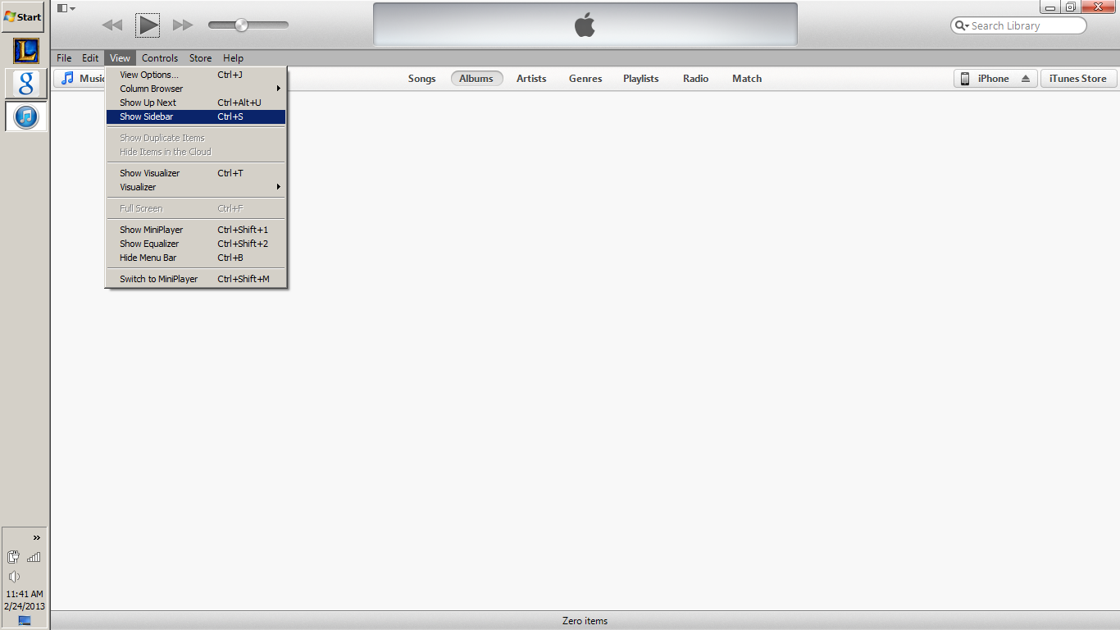
Task: Adjust the volume slider knob
Action: point(241,25)
